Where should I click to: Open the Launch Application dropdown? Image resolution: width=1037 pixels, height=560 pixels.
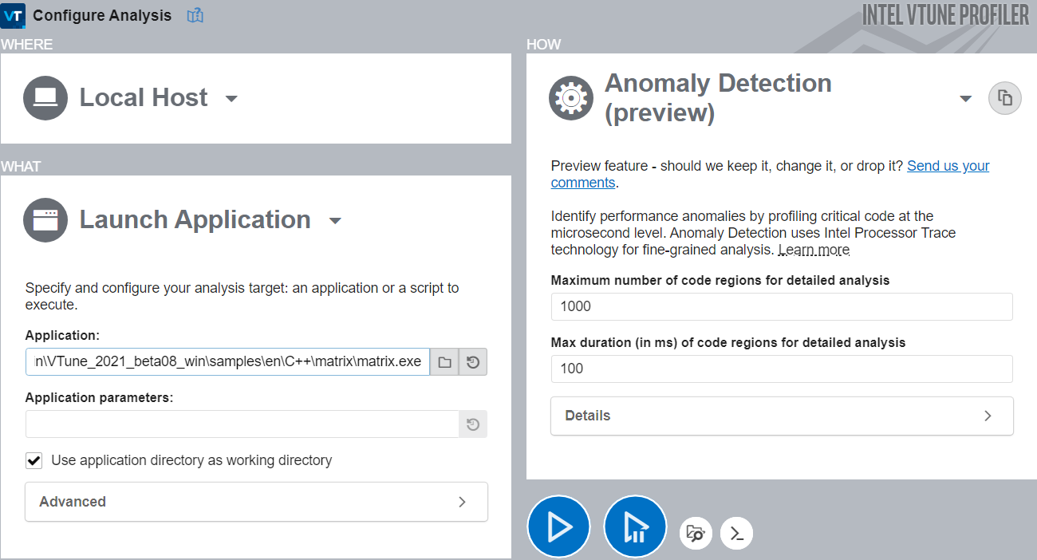pos(335,221)
